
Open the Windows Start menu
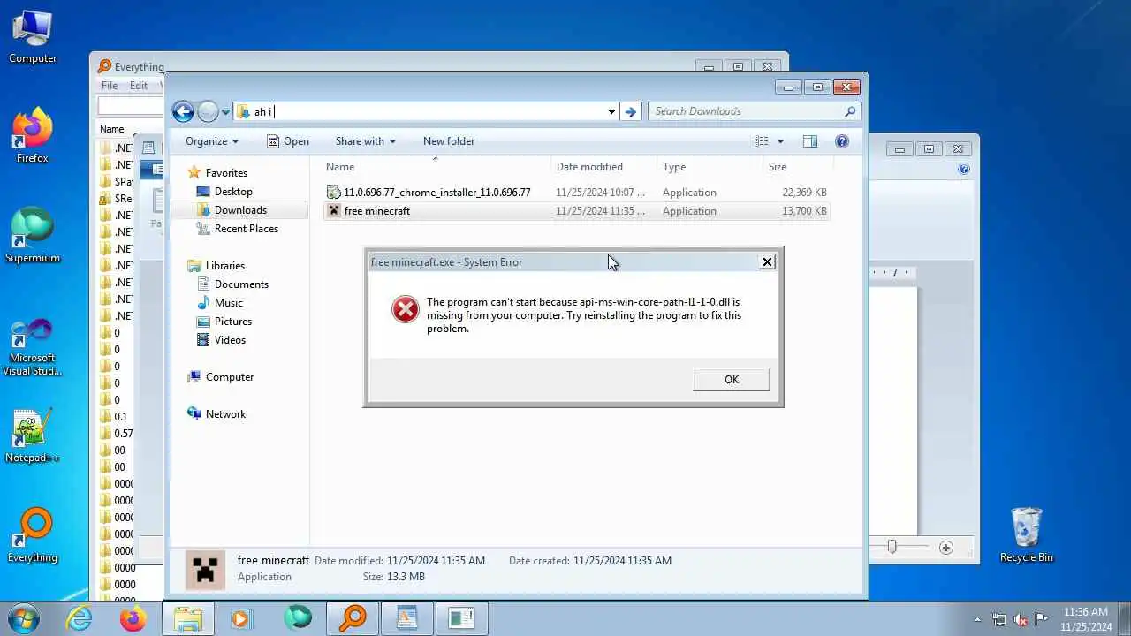pos(21,618)
